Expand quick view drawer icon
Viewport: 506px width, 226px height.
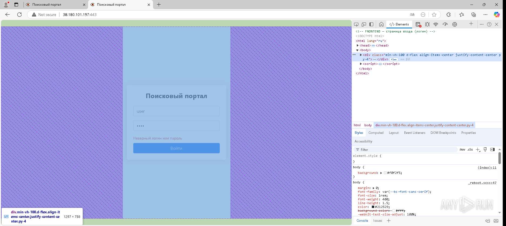(496, 221)
